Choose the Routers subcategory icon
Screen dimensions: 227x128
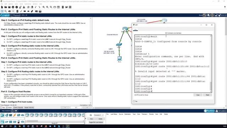[x=2, y=122]
